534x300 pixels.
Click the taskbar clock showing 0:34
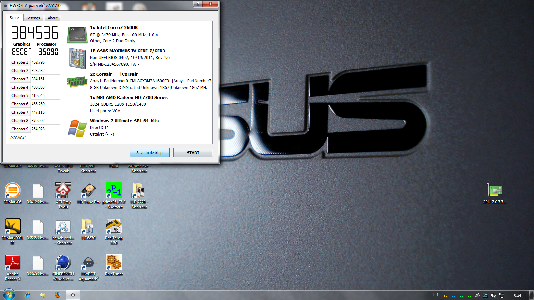point(518,295)
